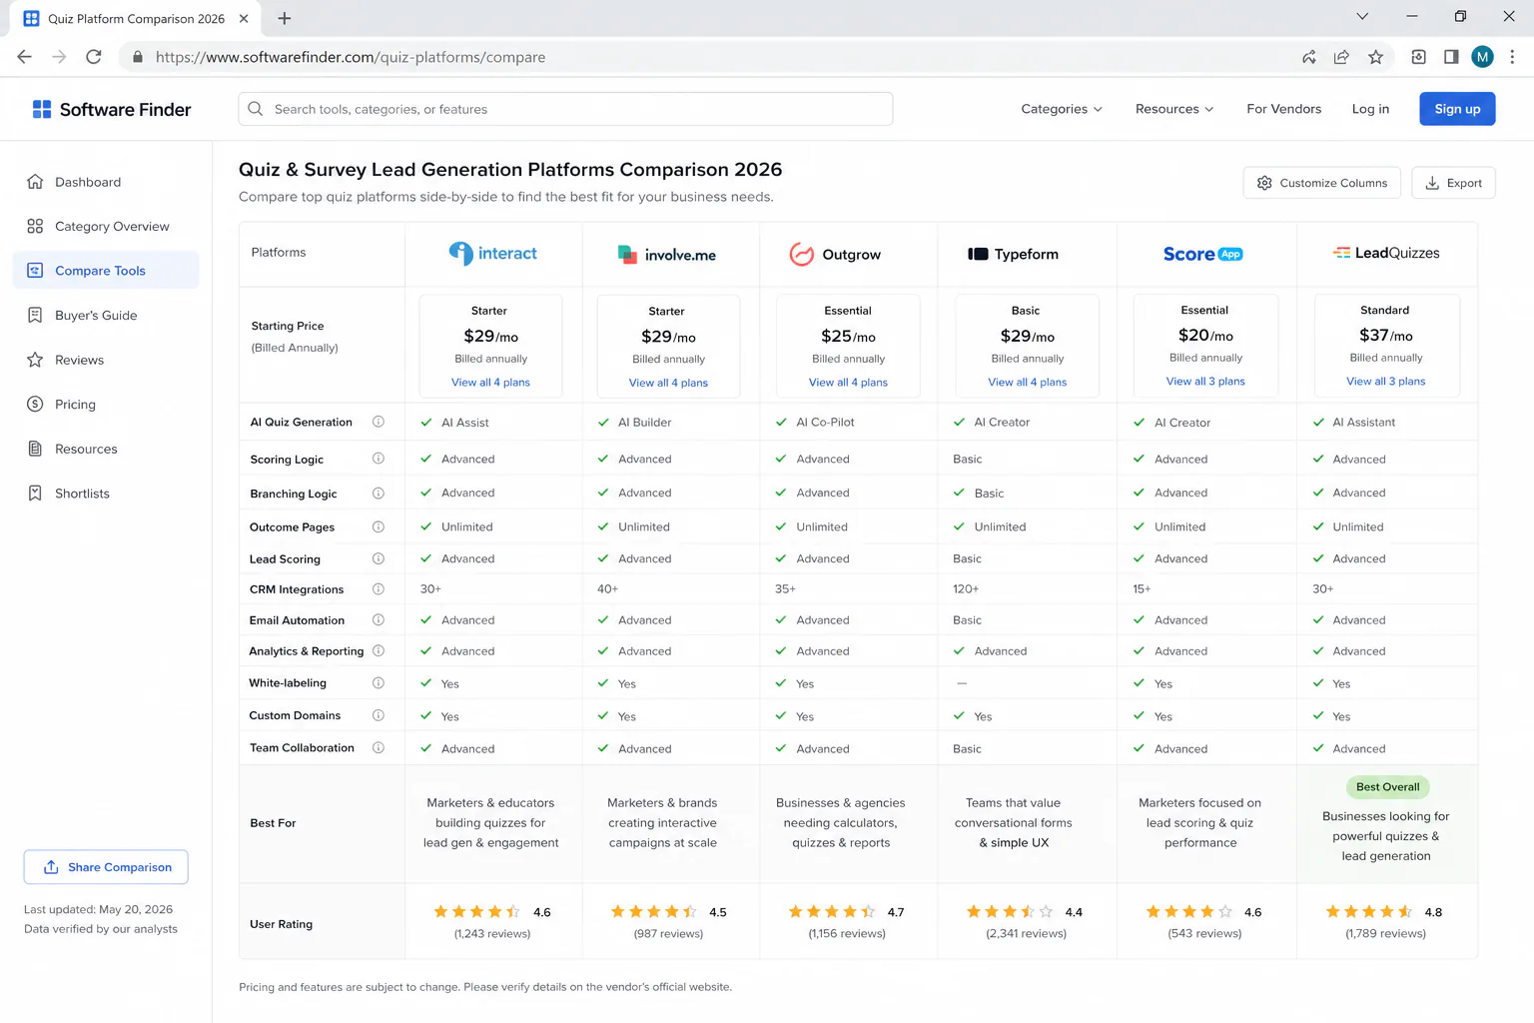Click the browser back arrow
The image size is (1534, 1023).
(25, 57)
